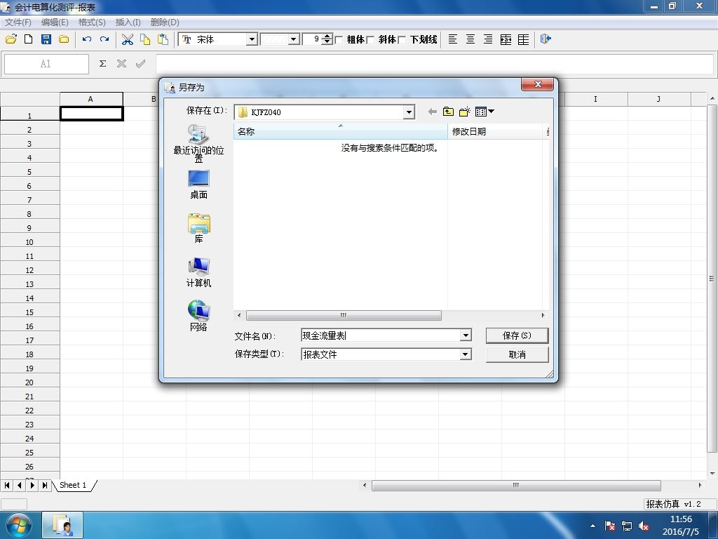Click the formula bar input

(435, 64)
